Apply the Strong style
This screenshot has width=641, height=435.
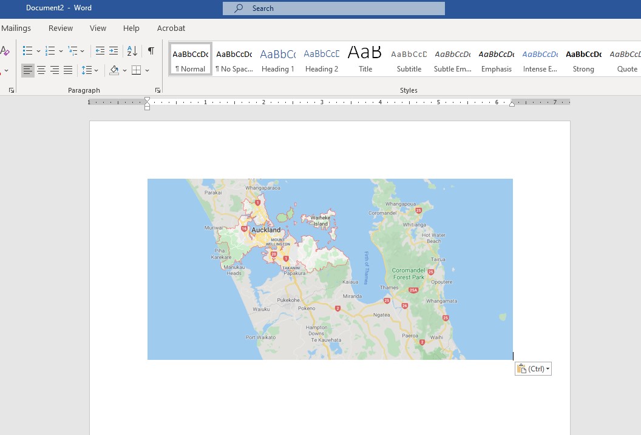583,59
